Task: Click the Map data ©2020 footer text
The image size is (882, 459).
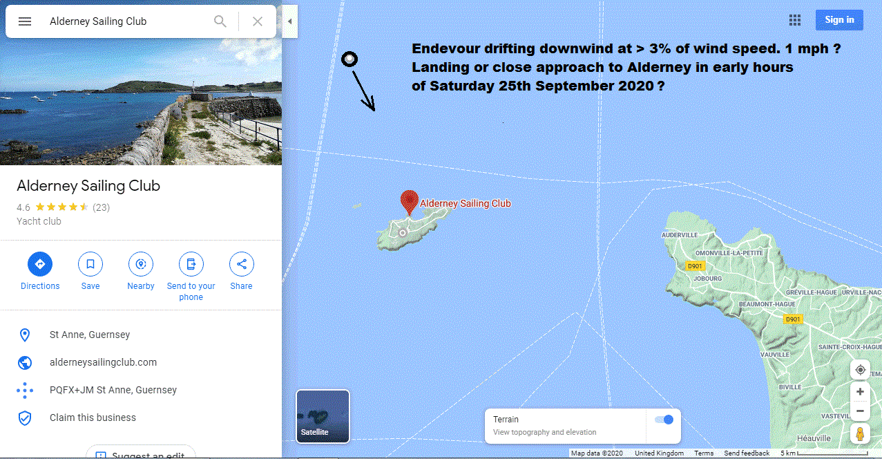Action: coord(597,453)
